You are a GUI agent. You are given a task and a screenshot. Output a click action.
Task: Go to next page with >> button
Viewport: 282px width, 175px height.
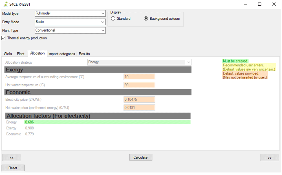(x=270, y=158)
